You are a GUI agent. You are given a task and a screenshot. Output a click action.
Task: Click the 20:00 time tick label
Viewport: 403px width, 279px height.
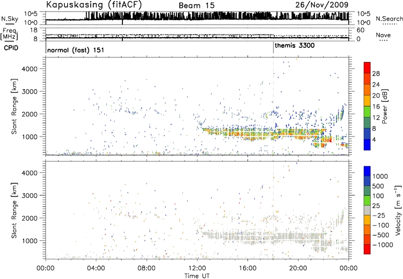click(x=298, y=268)
